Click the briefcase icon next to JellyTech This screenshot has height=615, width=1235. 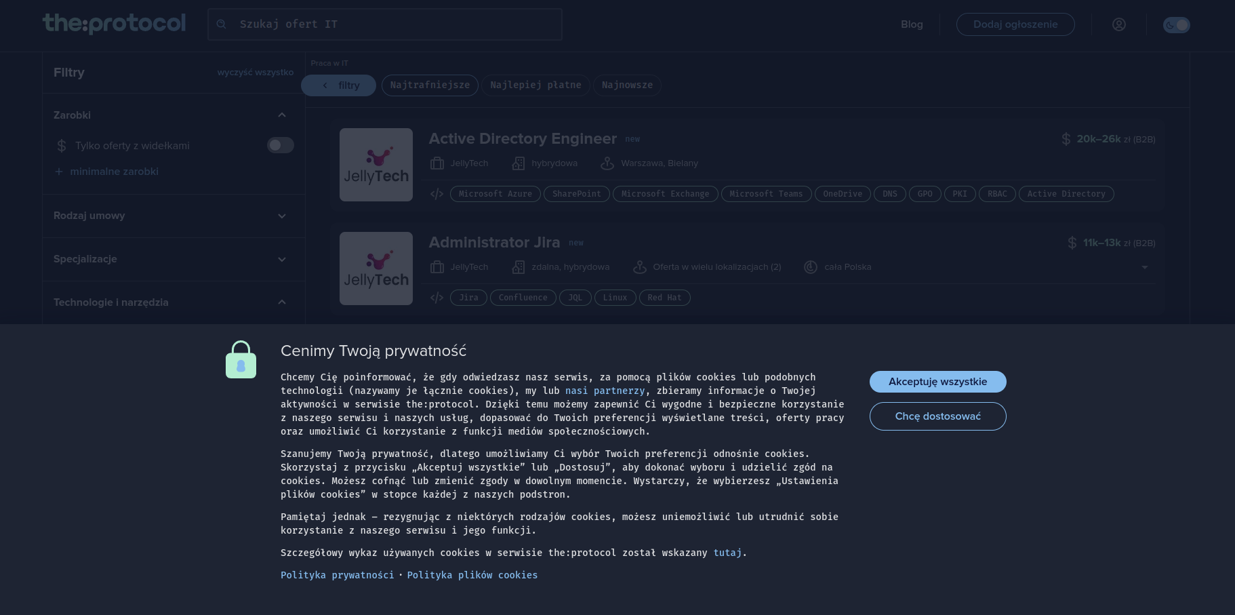(437, 163)
